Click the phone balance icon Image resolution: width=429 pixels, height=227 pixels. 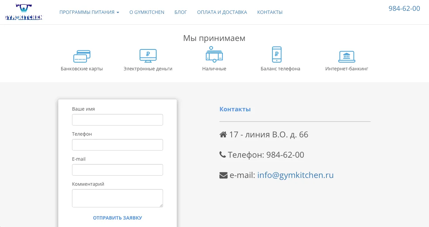[x=277, y=54]
